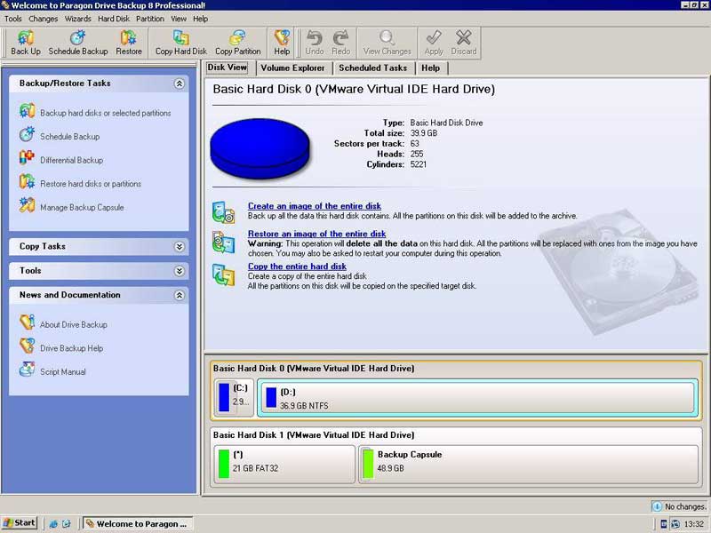Click Create an image of the entire disk

click(314, 206)
